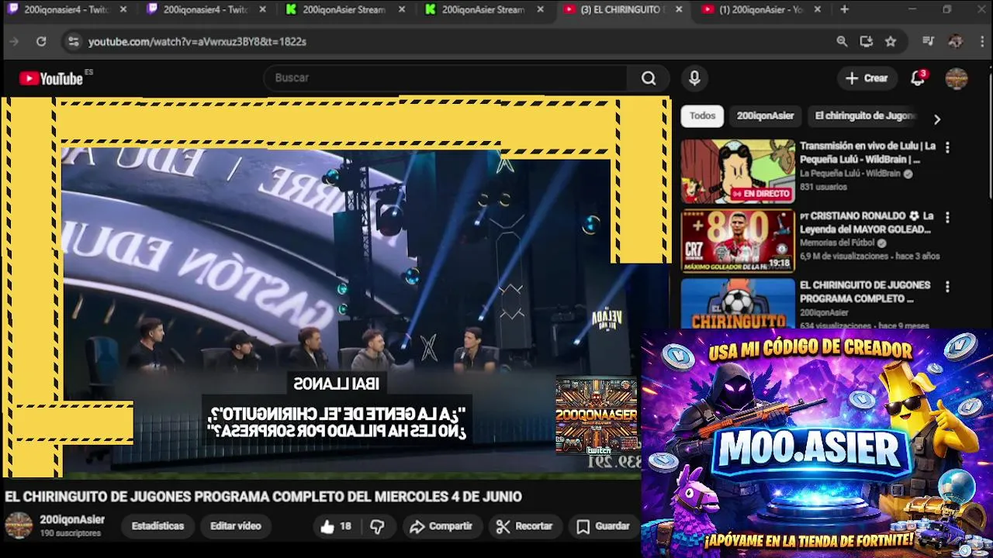Viewport: 993px width, 558px height.
Task: Click suggested EL CHIRINGUITO PROGRAMA COMPLETO title
Action: [x=865, y=292]
